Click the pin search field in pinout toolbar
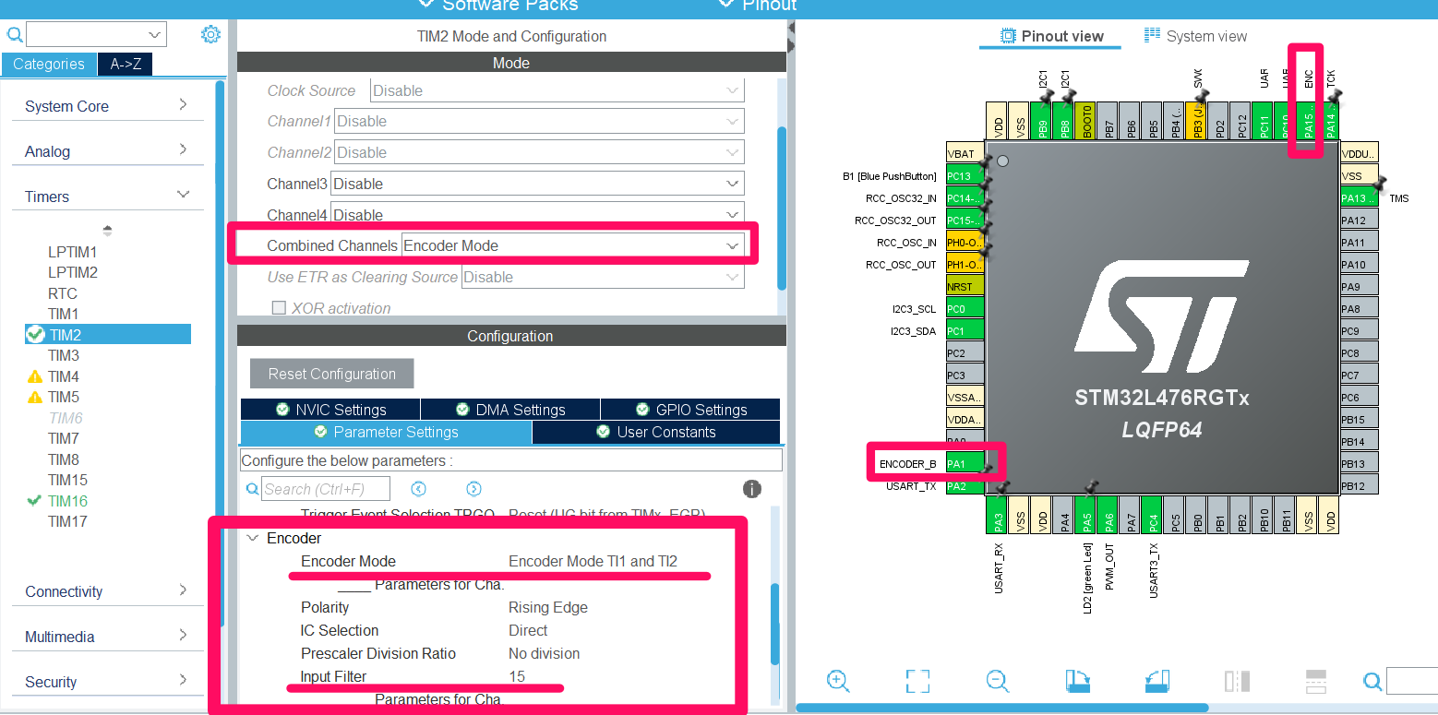Viewport: 1438px width, 715px height. tap(1412, 681)
